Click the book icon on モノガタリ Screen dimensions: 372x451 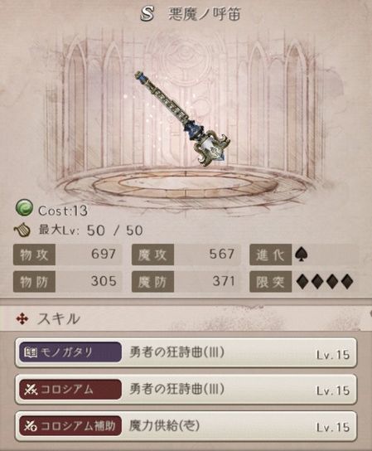pyautogui.click(x=31, y=352)
